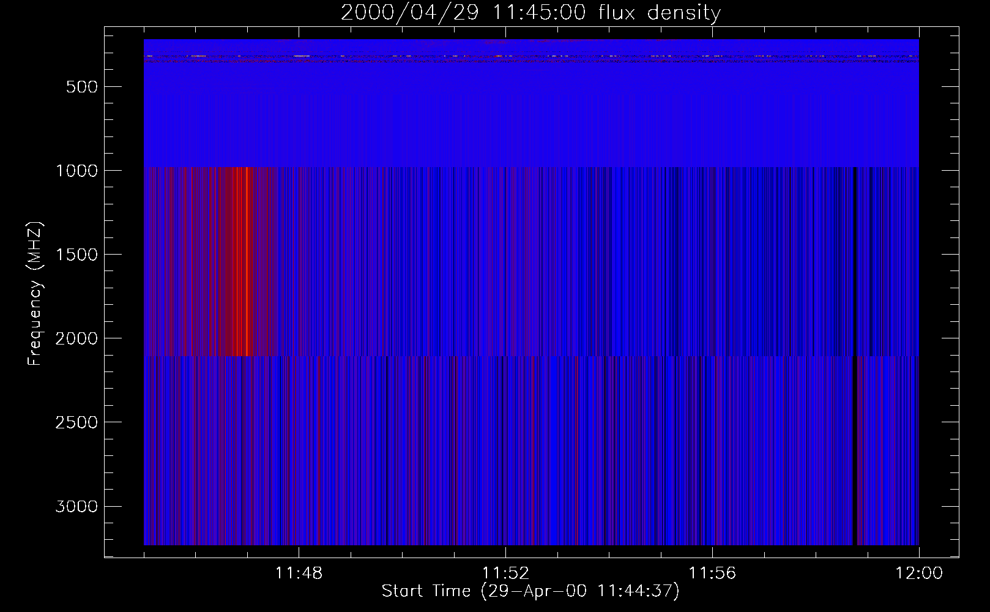Click the 11:52 time tick label
This screenshot has width=990, height=612.
pos(505,573)
